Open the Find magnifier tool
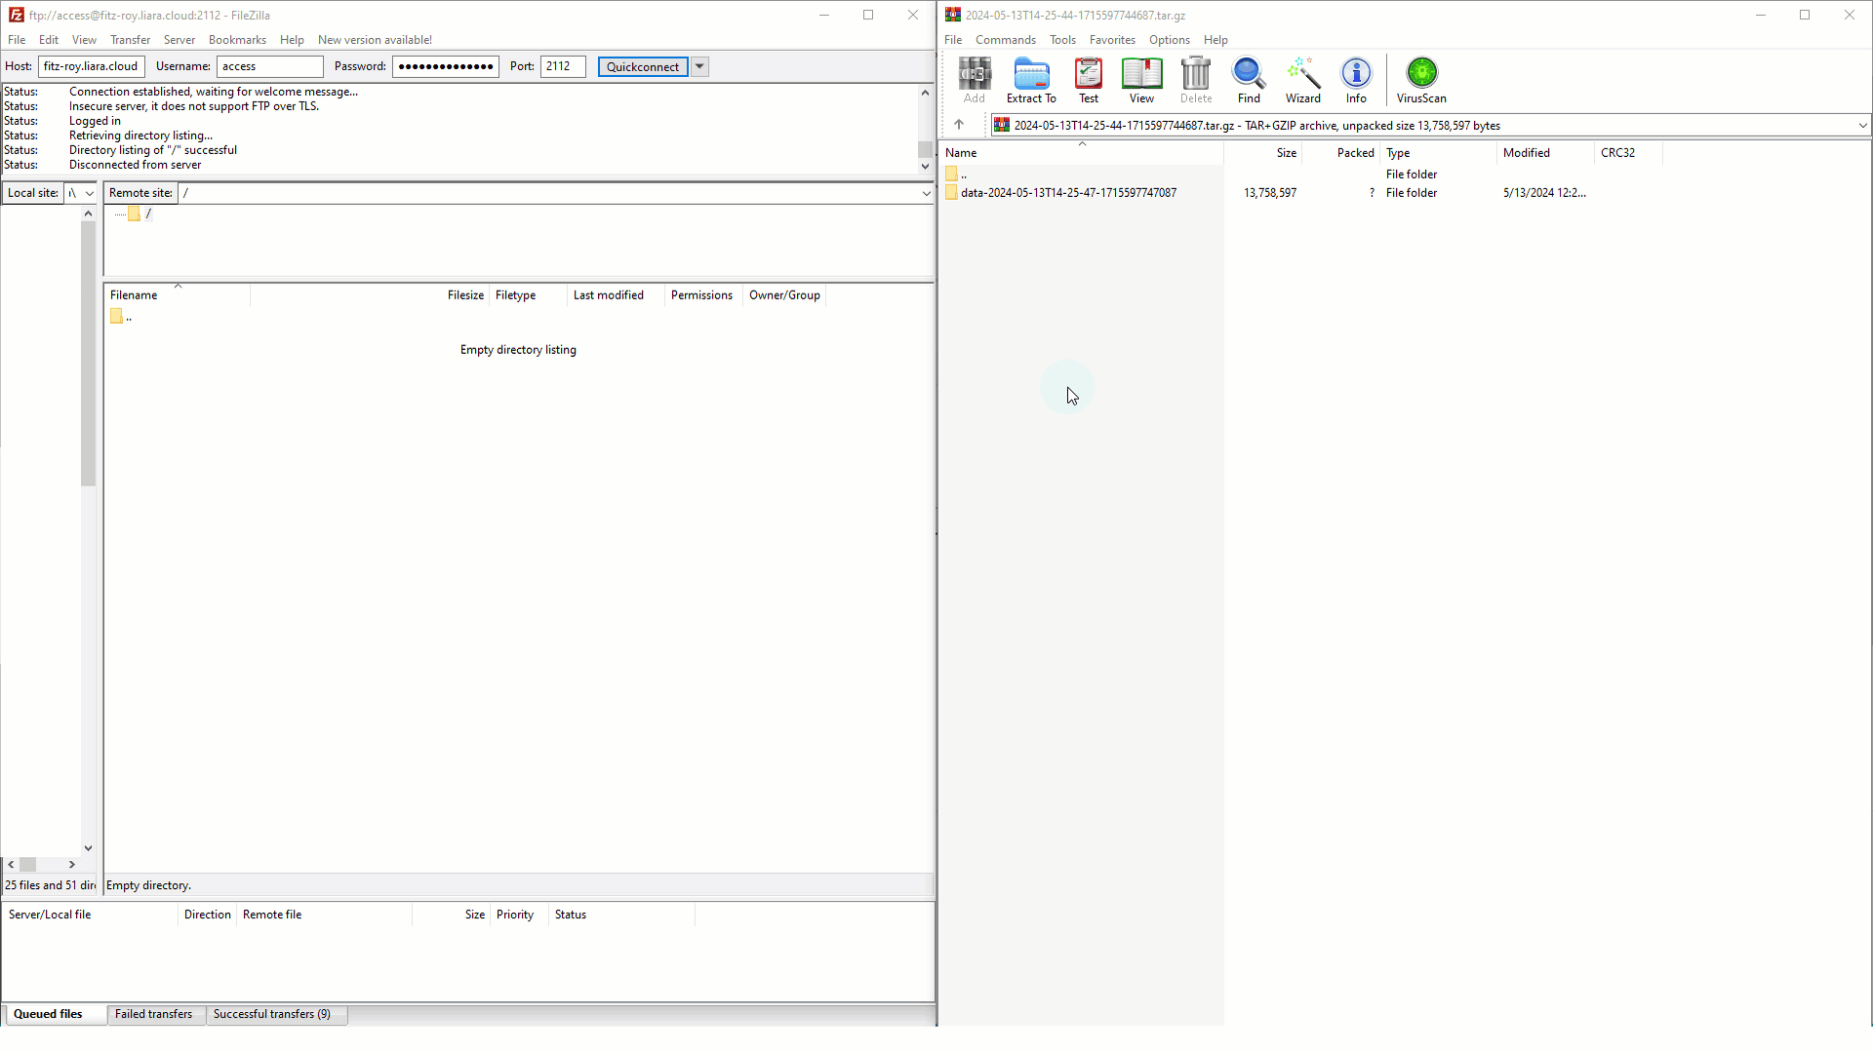This screenshot has height=1052, width=1873. 1249,81
